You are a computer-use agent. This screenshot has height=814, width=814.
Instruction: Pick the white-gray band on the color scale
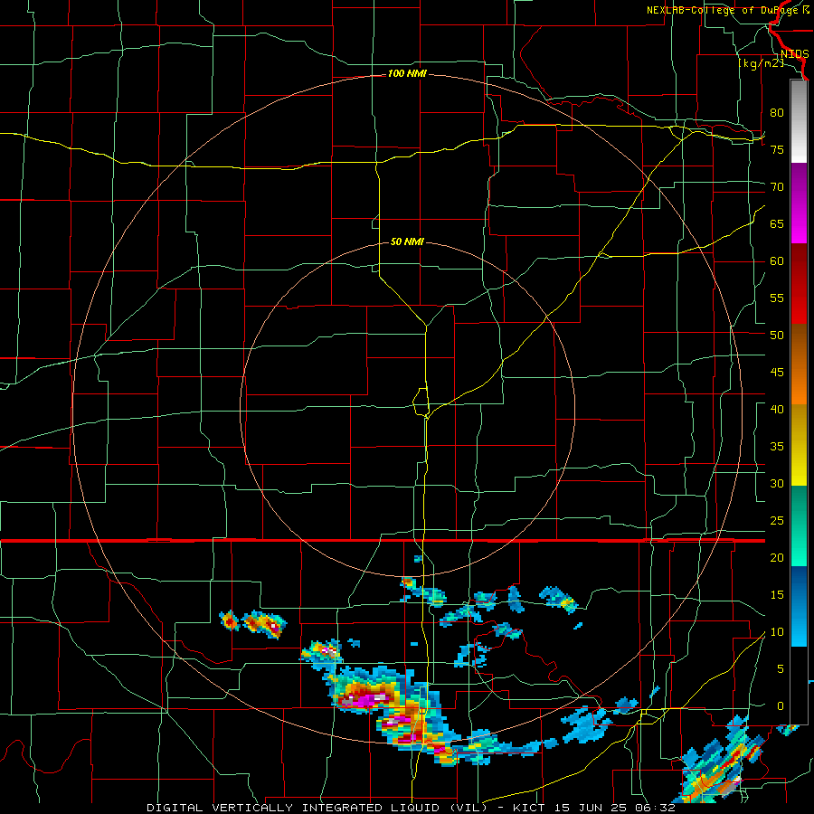[x=799, y=121]
